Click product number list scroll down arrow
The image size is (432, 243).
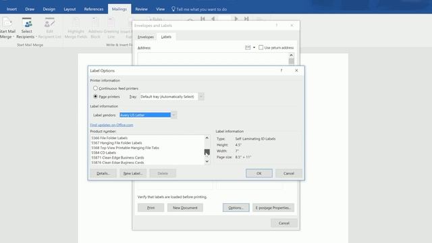[x=207, y=162]
